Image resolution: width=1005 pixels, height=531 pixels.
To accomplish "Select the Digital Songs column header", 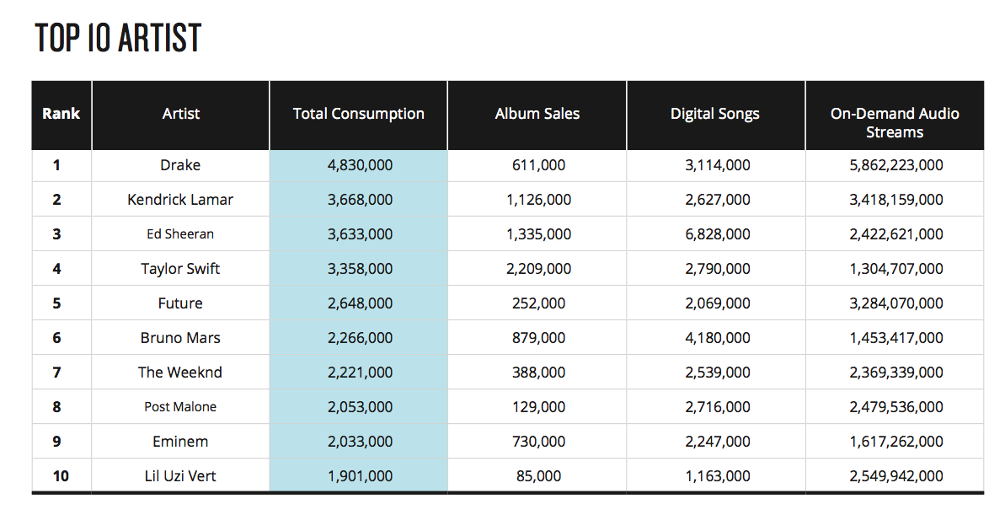I will pos(714,114).
